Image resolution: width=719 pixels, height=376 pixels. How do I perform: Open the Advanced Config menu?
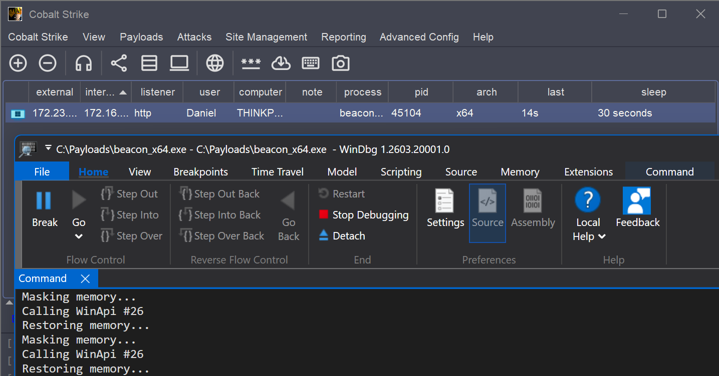(x=419, y=37)
